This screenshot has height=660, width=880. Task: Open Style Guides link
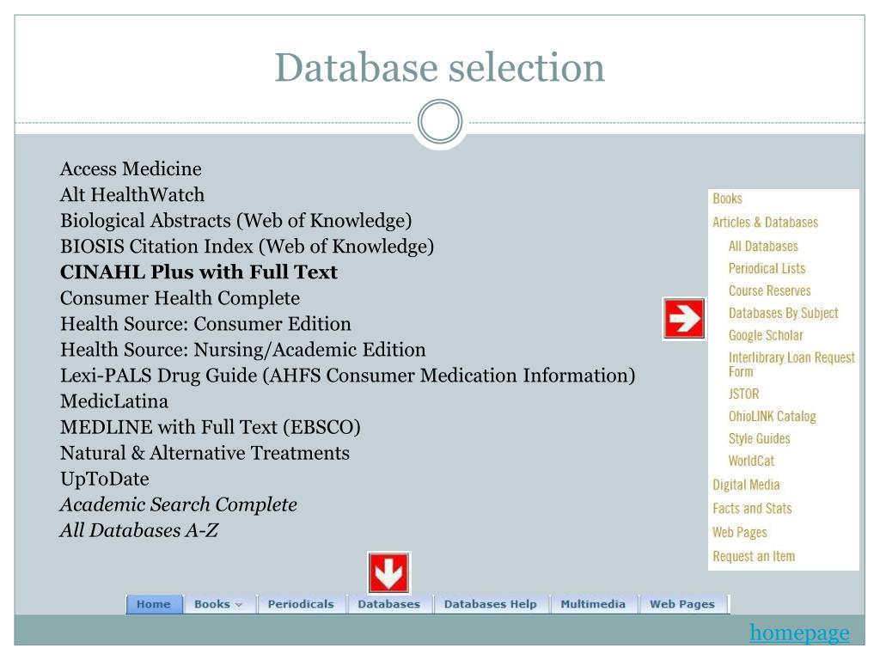tap(760, 438)
